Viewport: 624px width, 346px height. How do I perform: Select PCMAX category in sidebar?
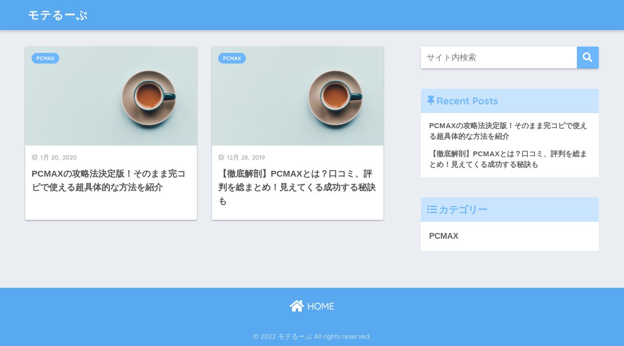point(444,236)
